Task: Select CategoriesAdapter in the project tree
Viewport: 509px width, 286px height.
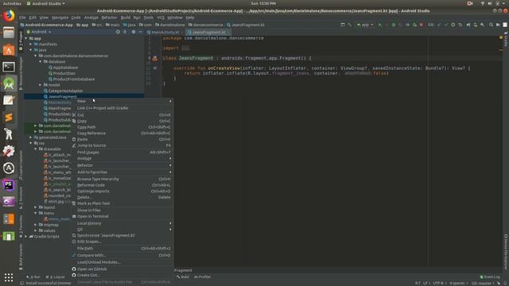Action: tap(65, 91)
